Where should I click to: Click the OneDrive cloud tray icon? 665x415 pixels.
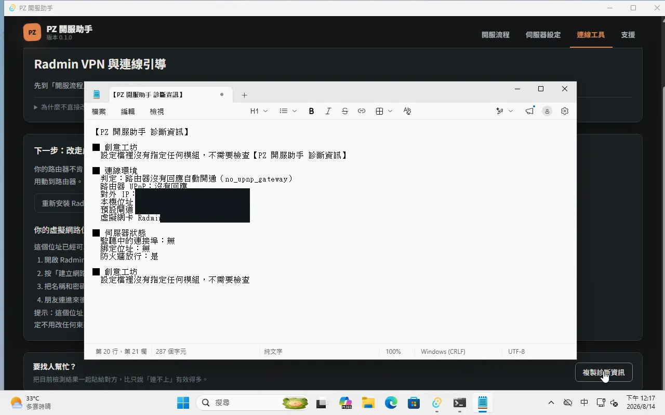[x=568, y=403]
